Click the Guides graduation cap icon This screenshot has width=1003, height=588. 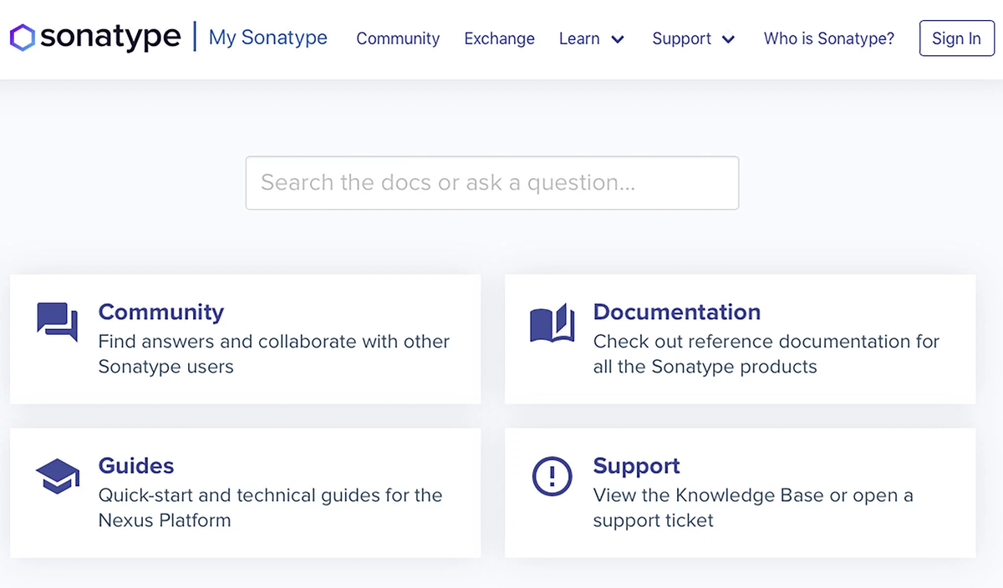[x=58, y=476]
